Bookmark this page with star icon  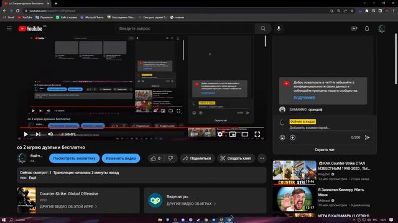352,11
